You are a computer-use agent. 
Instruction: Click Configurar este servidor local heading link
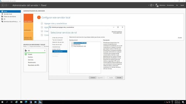coord(56,18)
